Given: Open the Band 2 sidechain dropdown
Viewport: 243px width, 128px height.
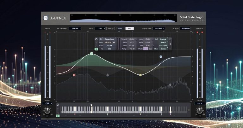Looking at the screenshot, I should click(x=163, y=42).
